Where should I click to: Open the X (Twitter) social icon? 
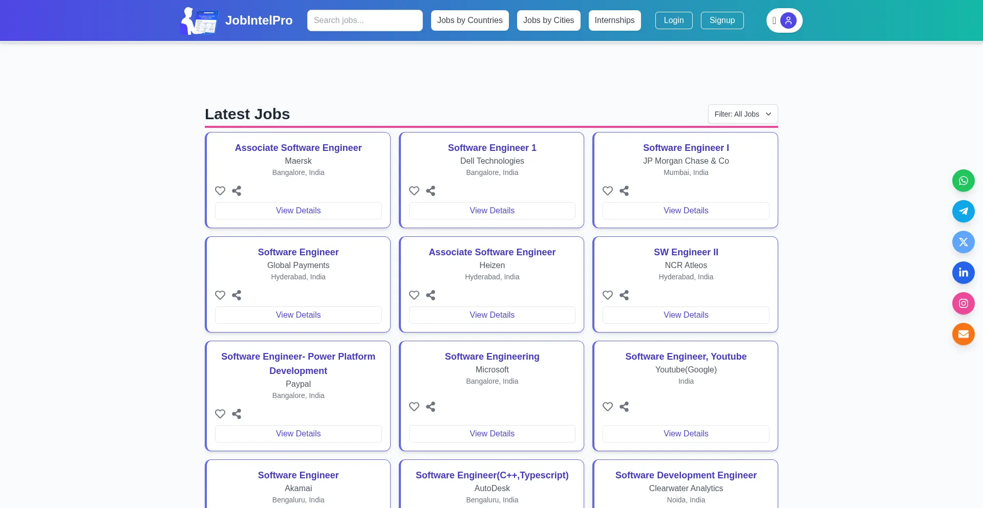pyautogui.click(x=963, y=242)
